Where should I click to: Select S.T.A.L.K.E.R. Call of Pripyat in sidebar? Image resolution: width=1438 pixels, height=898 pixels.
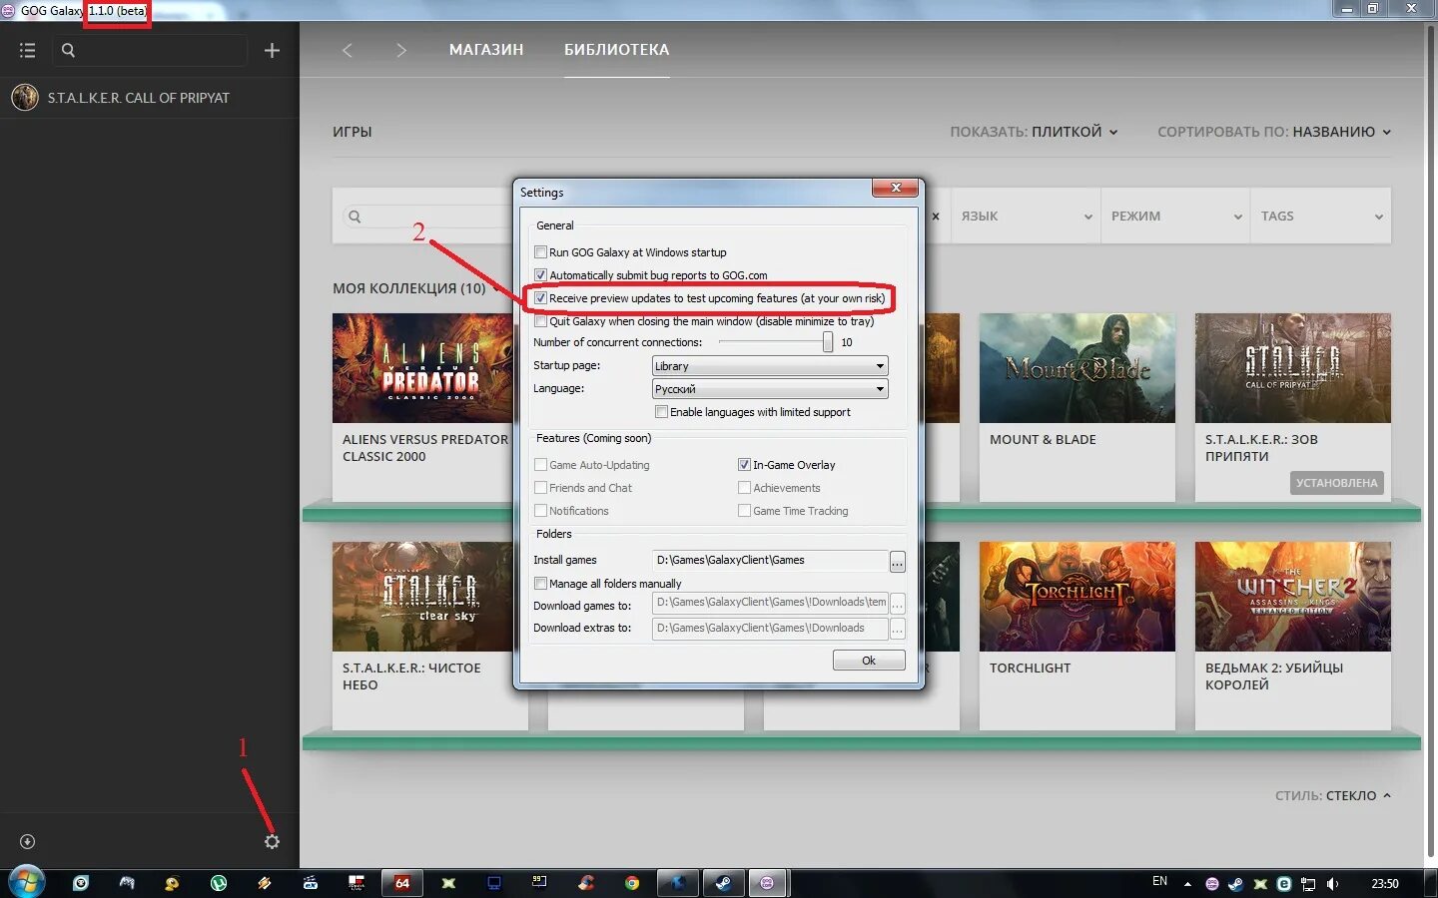click(150, 98)
